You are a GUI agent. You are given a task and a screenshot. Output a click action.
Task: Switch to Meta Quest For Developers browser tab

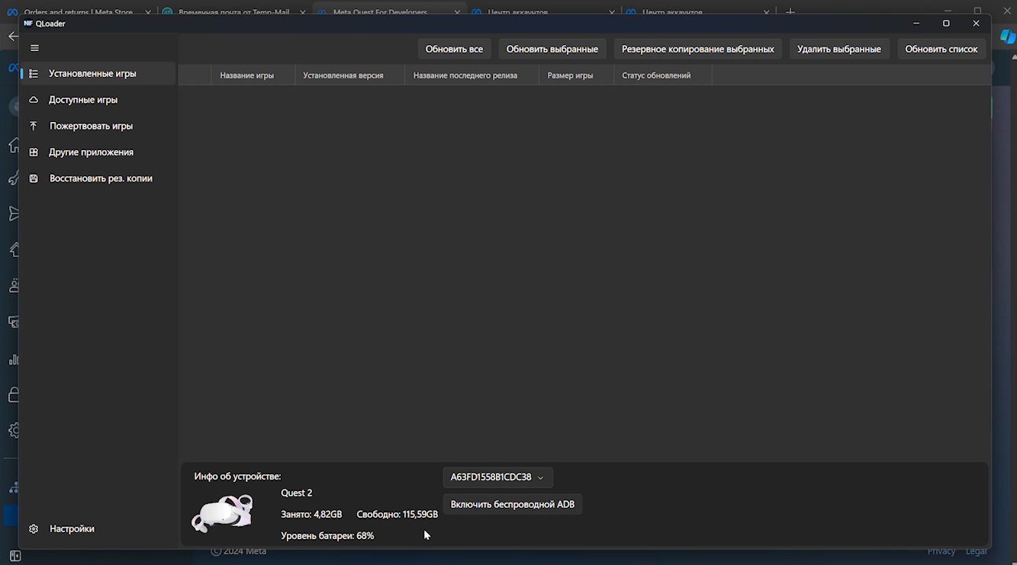point(380,12)
